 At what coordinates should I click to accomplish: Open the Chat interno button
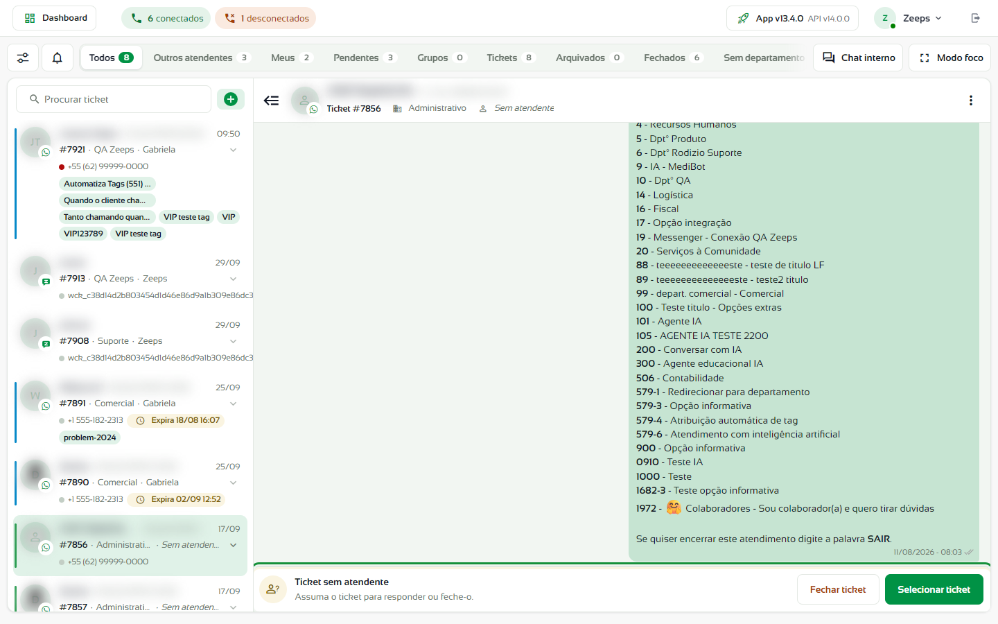(x=859, y=58)
